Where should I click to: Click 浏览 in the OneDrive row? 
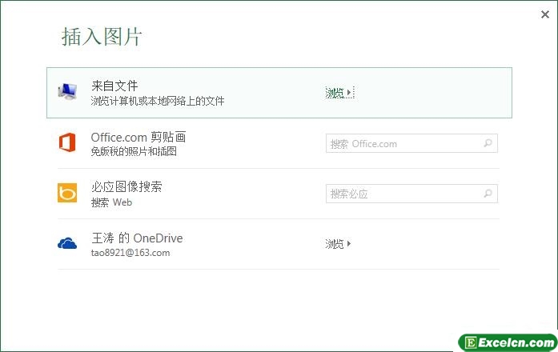[338, 244]
